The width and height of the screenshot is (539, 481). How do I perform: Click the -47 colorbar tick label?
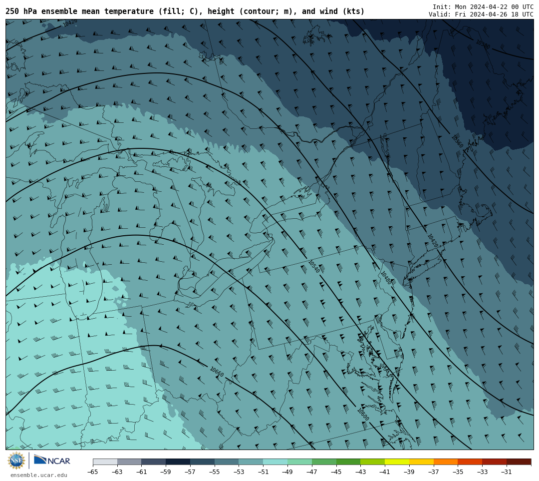312,472
